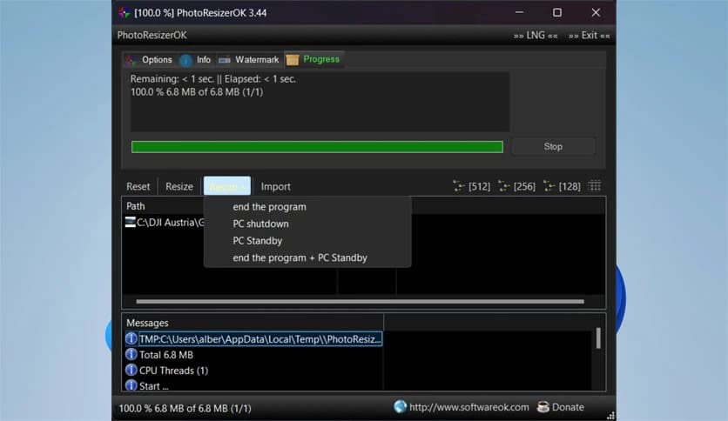This screenshot has width=728, height=421.
Task: Maximize the PhotoResizerOK window
Action: coord(557,12)
